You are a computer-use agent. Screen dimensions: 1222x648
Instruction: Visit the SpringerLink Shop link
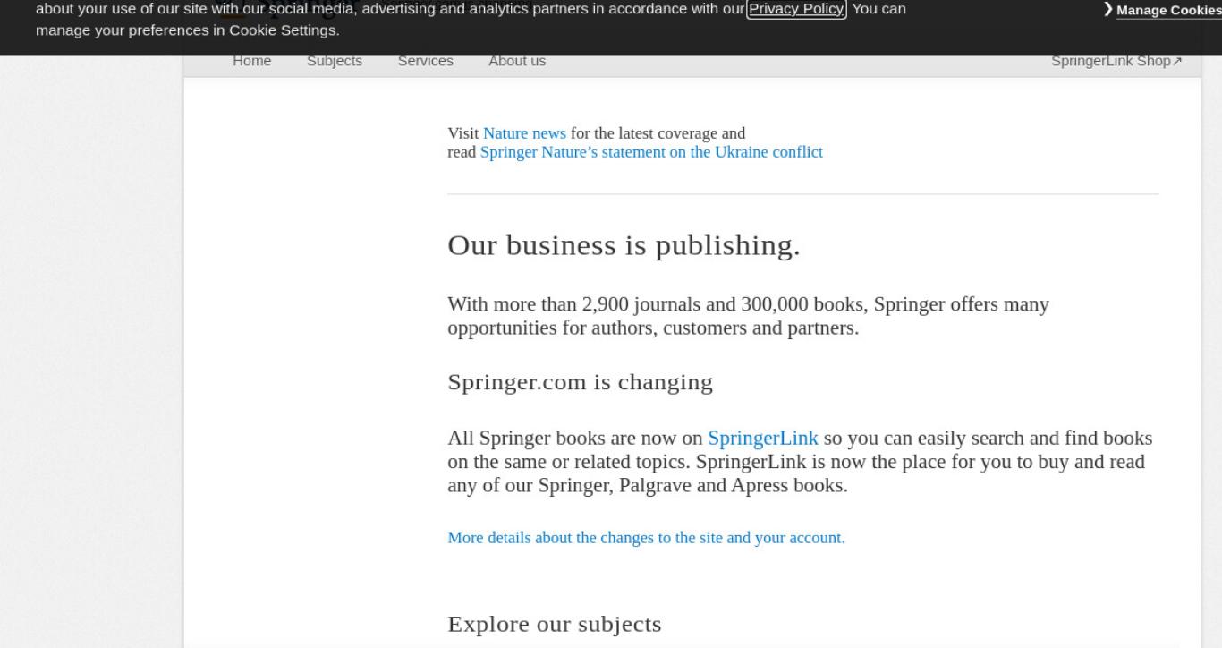coord(1111,61)
